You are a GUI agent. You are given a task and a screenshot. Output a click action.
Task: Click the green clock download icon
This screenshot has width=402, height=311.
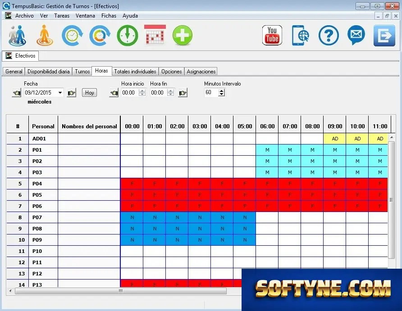click(128, 35)
